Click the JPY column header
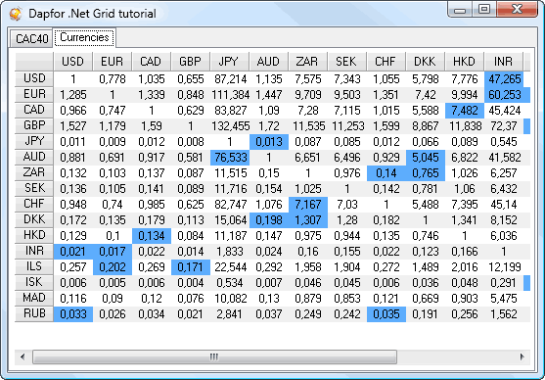Viewport: 545px width, 380px height. point(229,62)
